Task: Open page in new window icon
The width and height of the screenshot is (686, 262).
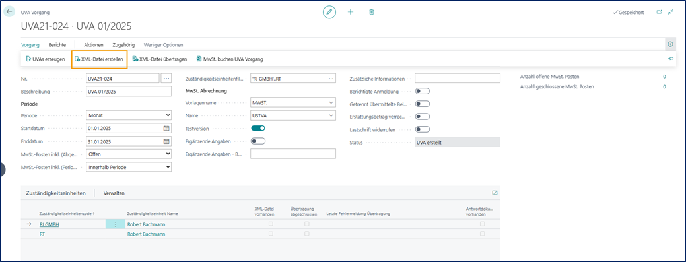Action: [x=660, y=13]
